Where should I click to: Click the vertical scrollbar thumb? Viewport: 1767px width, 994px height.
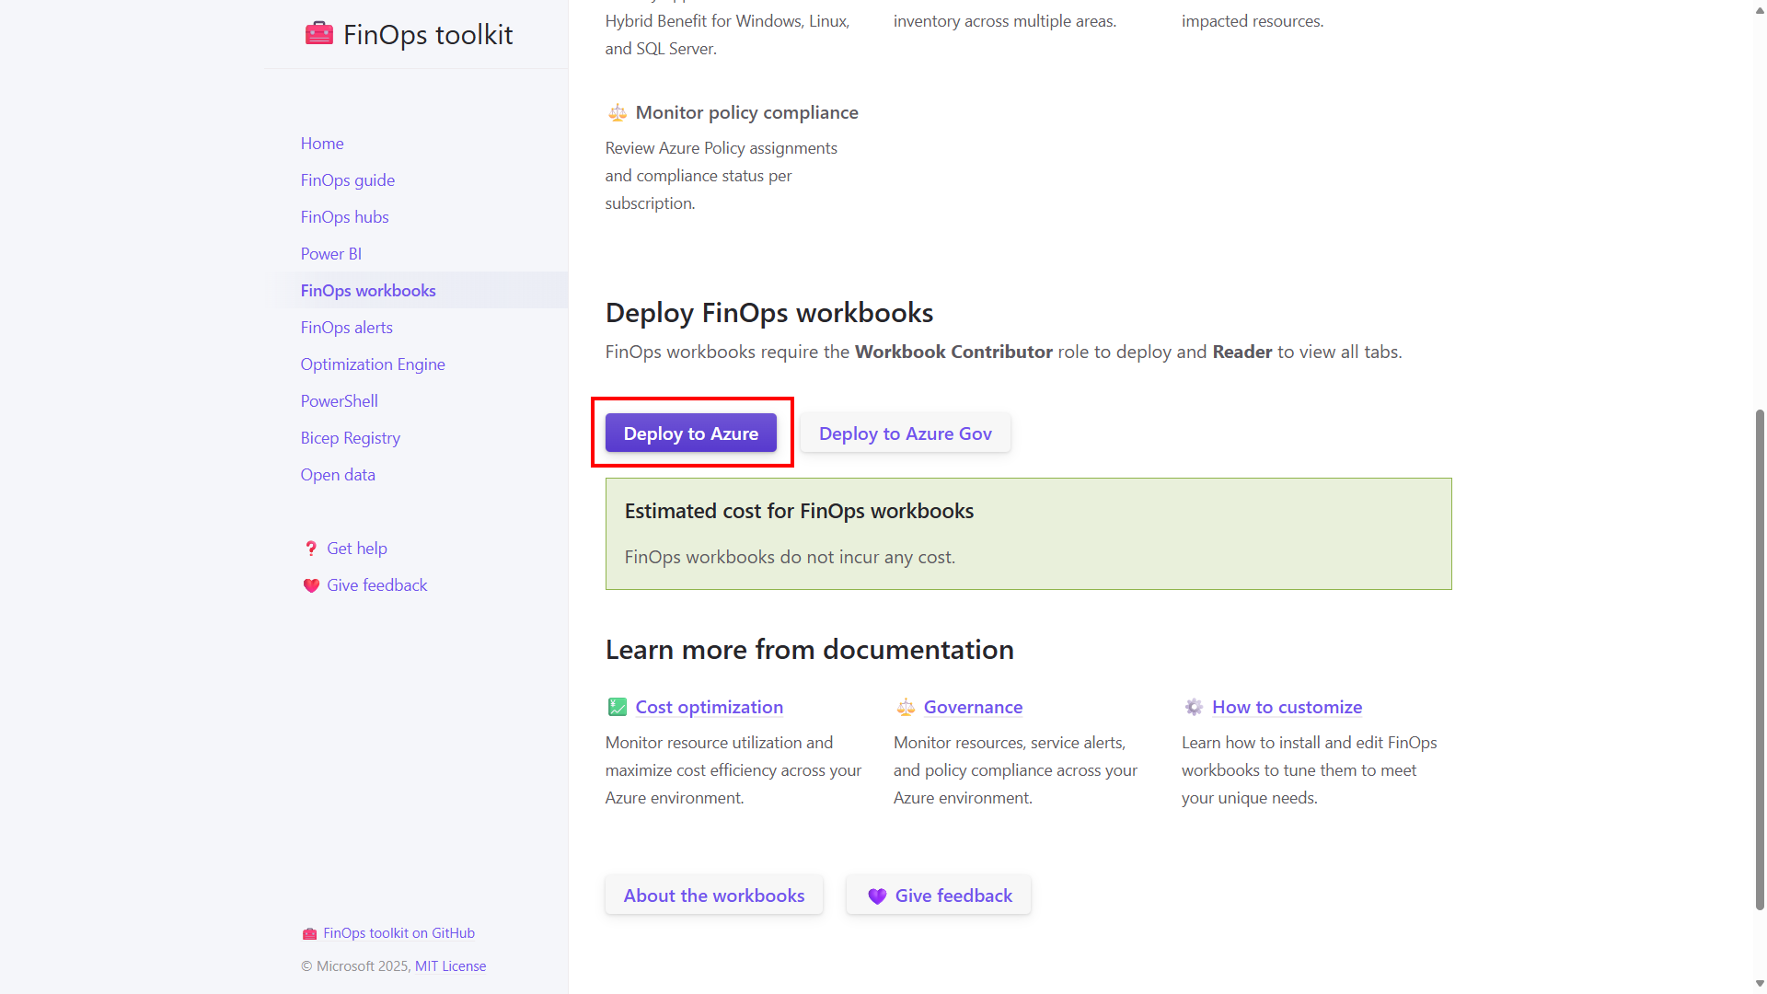[1760, 658]
